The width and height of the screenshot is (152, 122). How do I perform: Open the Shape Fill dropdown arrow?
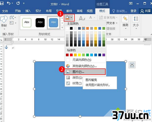(x=71, y=18)
